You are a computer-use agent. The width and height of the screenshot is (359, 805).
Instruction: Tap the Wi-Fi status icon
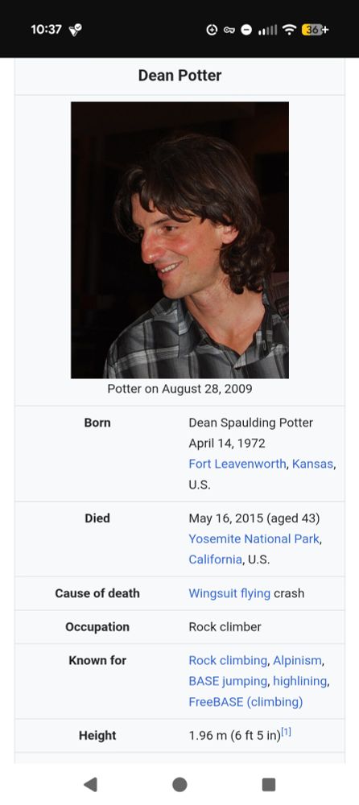(290, 30)
